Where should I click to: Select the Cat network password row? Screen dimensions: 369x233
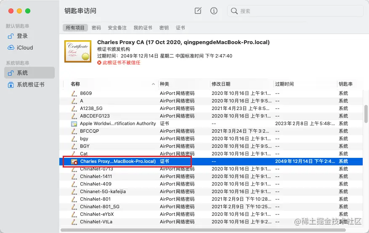pos(211,154)
